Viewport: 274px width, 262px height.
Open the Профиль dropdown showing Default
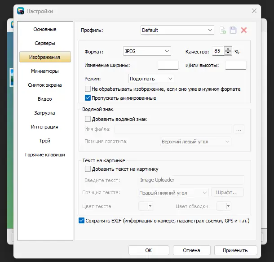(x=177, y=30)
